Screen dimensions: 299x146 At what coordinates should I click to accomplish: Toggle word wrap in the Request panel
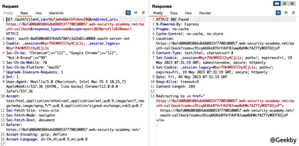[128, 13]
